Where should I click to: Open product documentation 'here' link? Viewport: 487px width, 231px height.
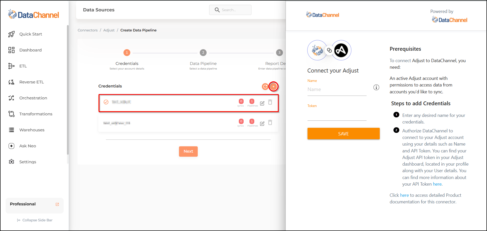[404, 195]
